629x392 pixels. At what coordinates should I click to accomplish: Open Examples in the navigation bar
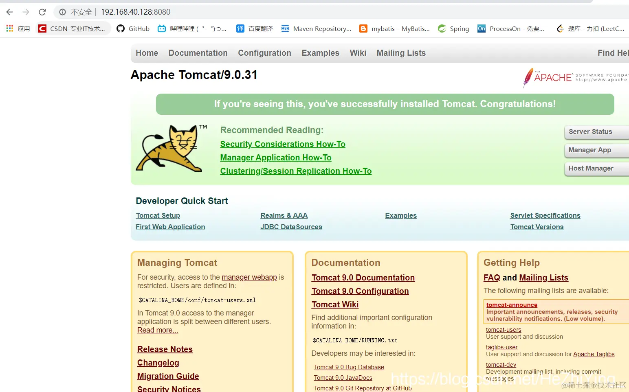[x=320, y=53]
